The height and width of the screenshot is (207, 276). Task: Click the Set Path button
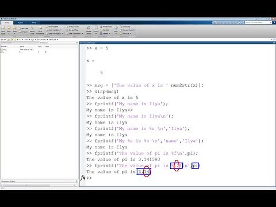[x=105, y=30]
